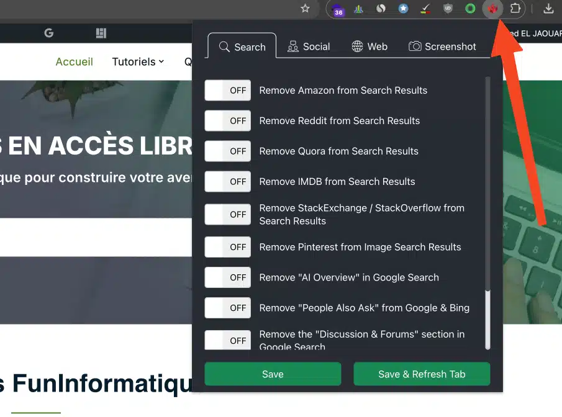
Task: Click the grey shield extension icon
Action: 448,9
